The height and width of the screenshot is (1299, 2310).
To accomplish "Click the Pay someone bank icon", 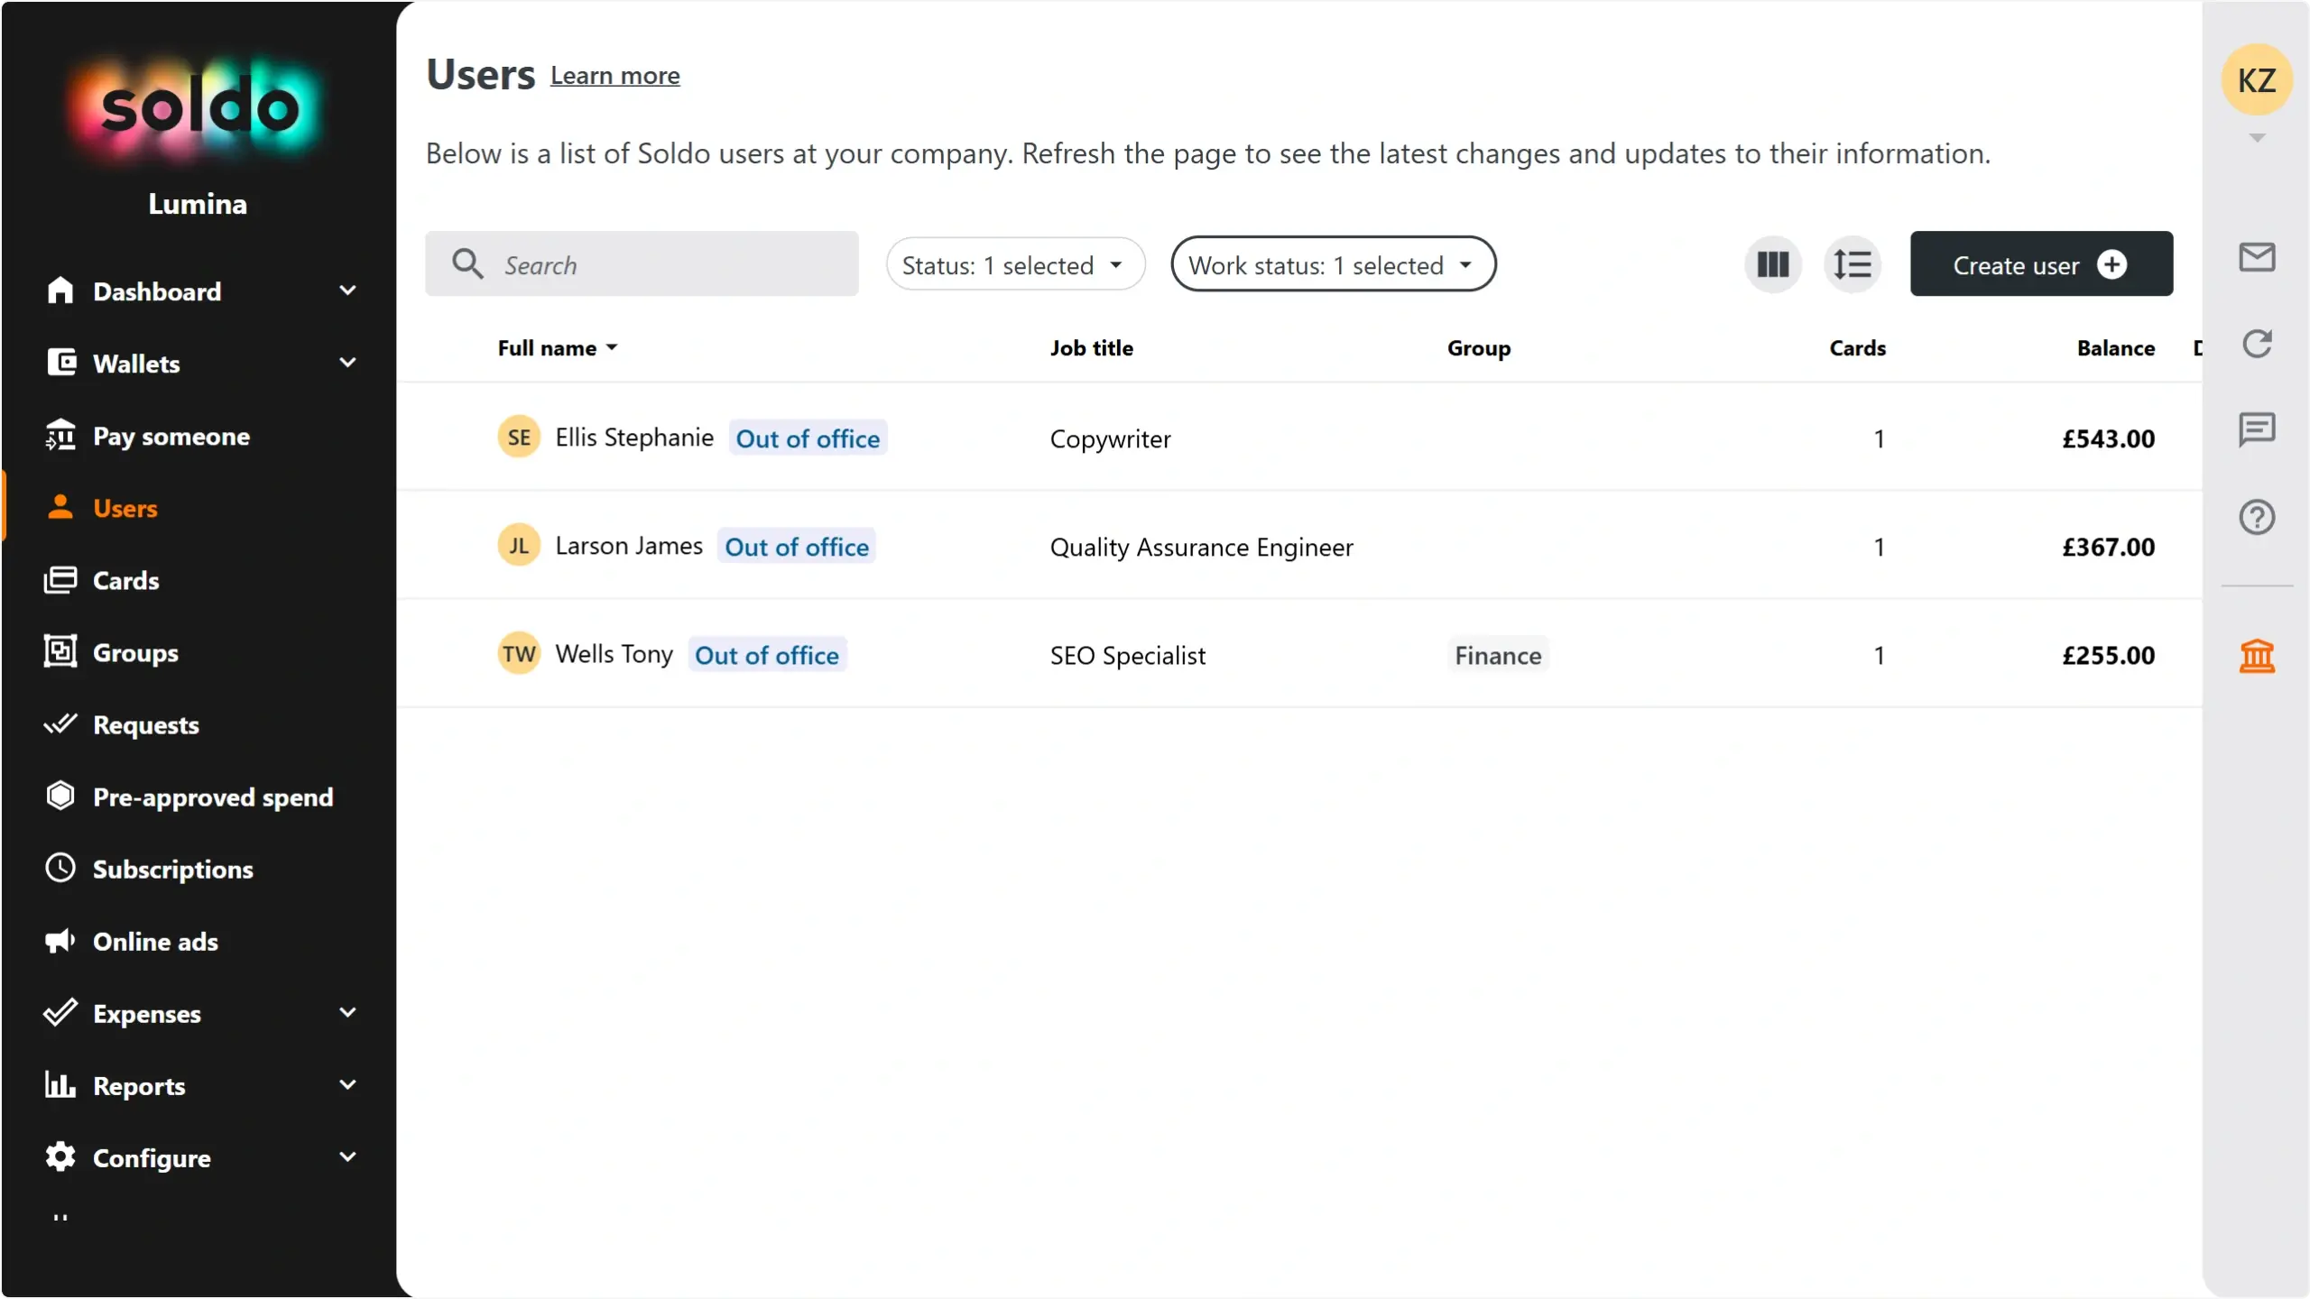I will click(60, 436).
